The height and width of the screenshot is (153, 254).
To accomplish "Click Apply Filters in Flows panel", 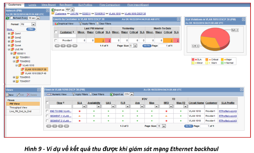I will pos(80,94).
